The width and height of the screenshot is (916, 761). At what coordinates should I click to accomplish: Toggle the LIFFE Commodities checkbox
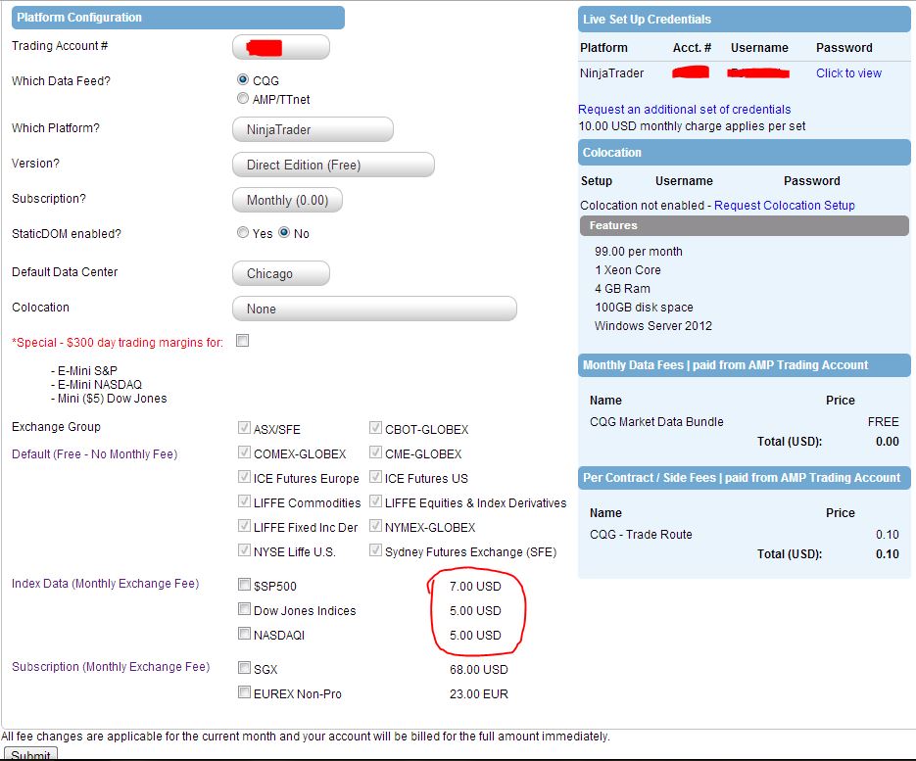(x=244, y=501)
